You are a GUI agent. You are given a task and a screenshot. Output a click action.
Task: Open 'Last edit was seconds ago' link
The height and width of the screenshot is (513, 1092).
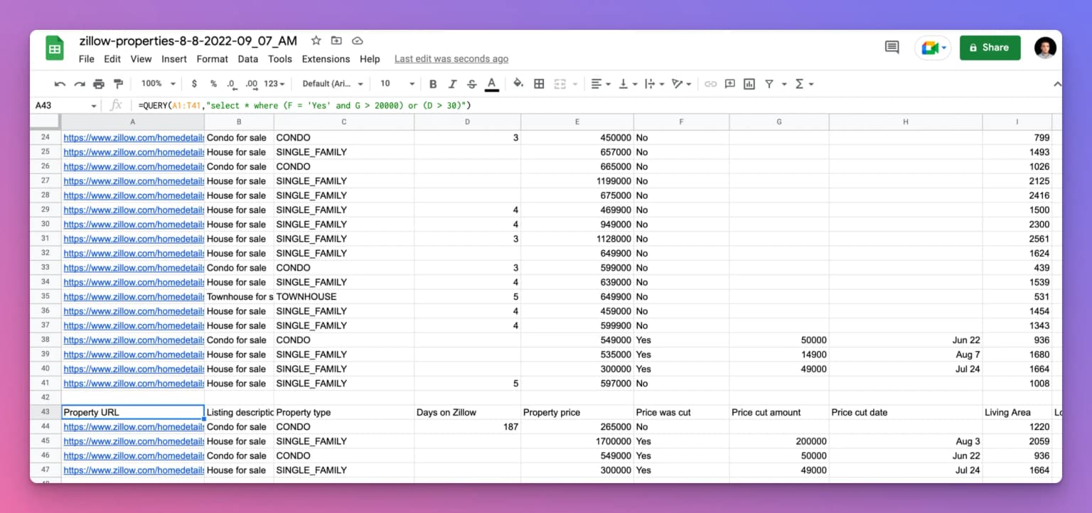pos(451,59)
